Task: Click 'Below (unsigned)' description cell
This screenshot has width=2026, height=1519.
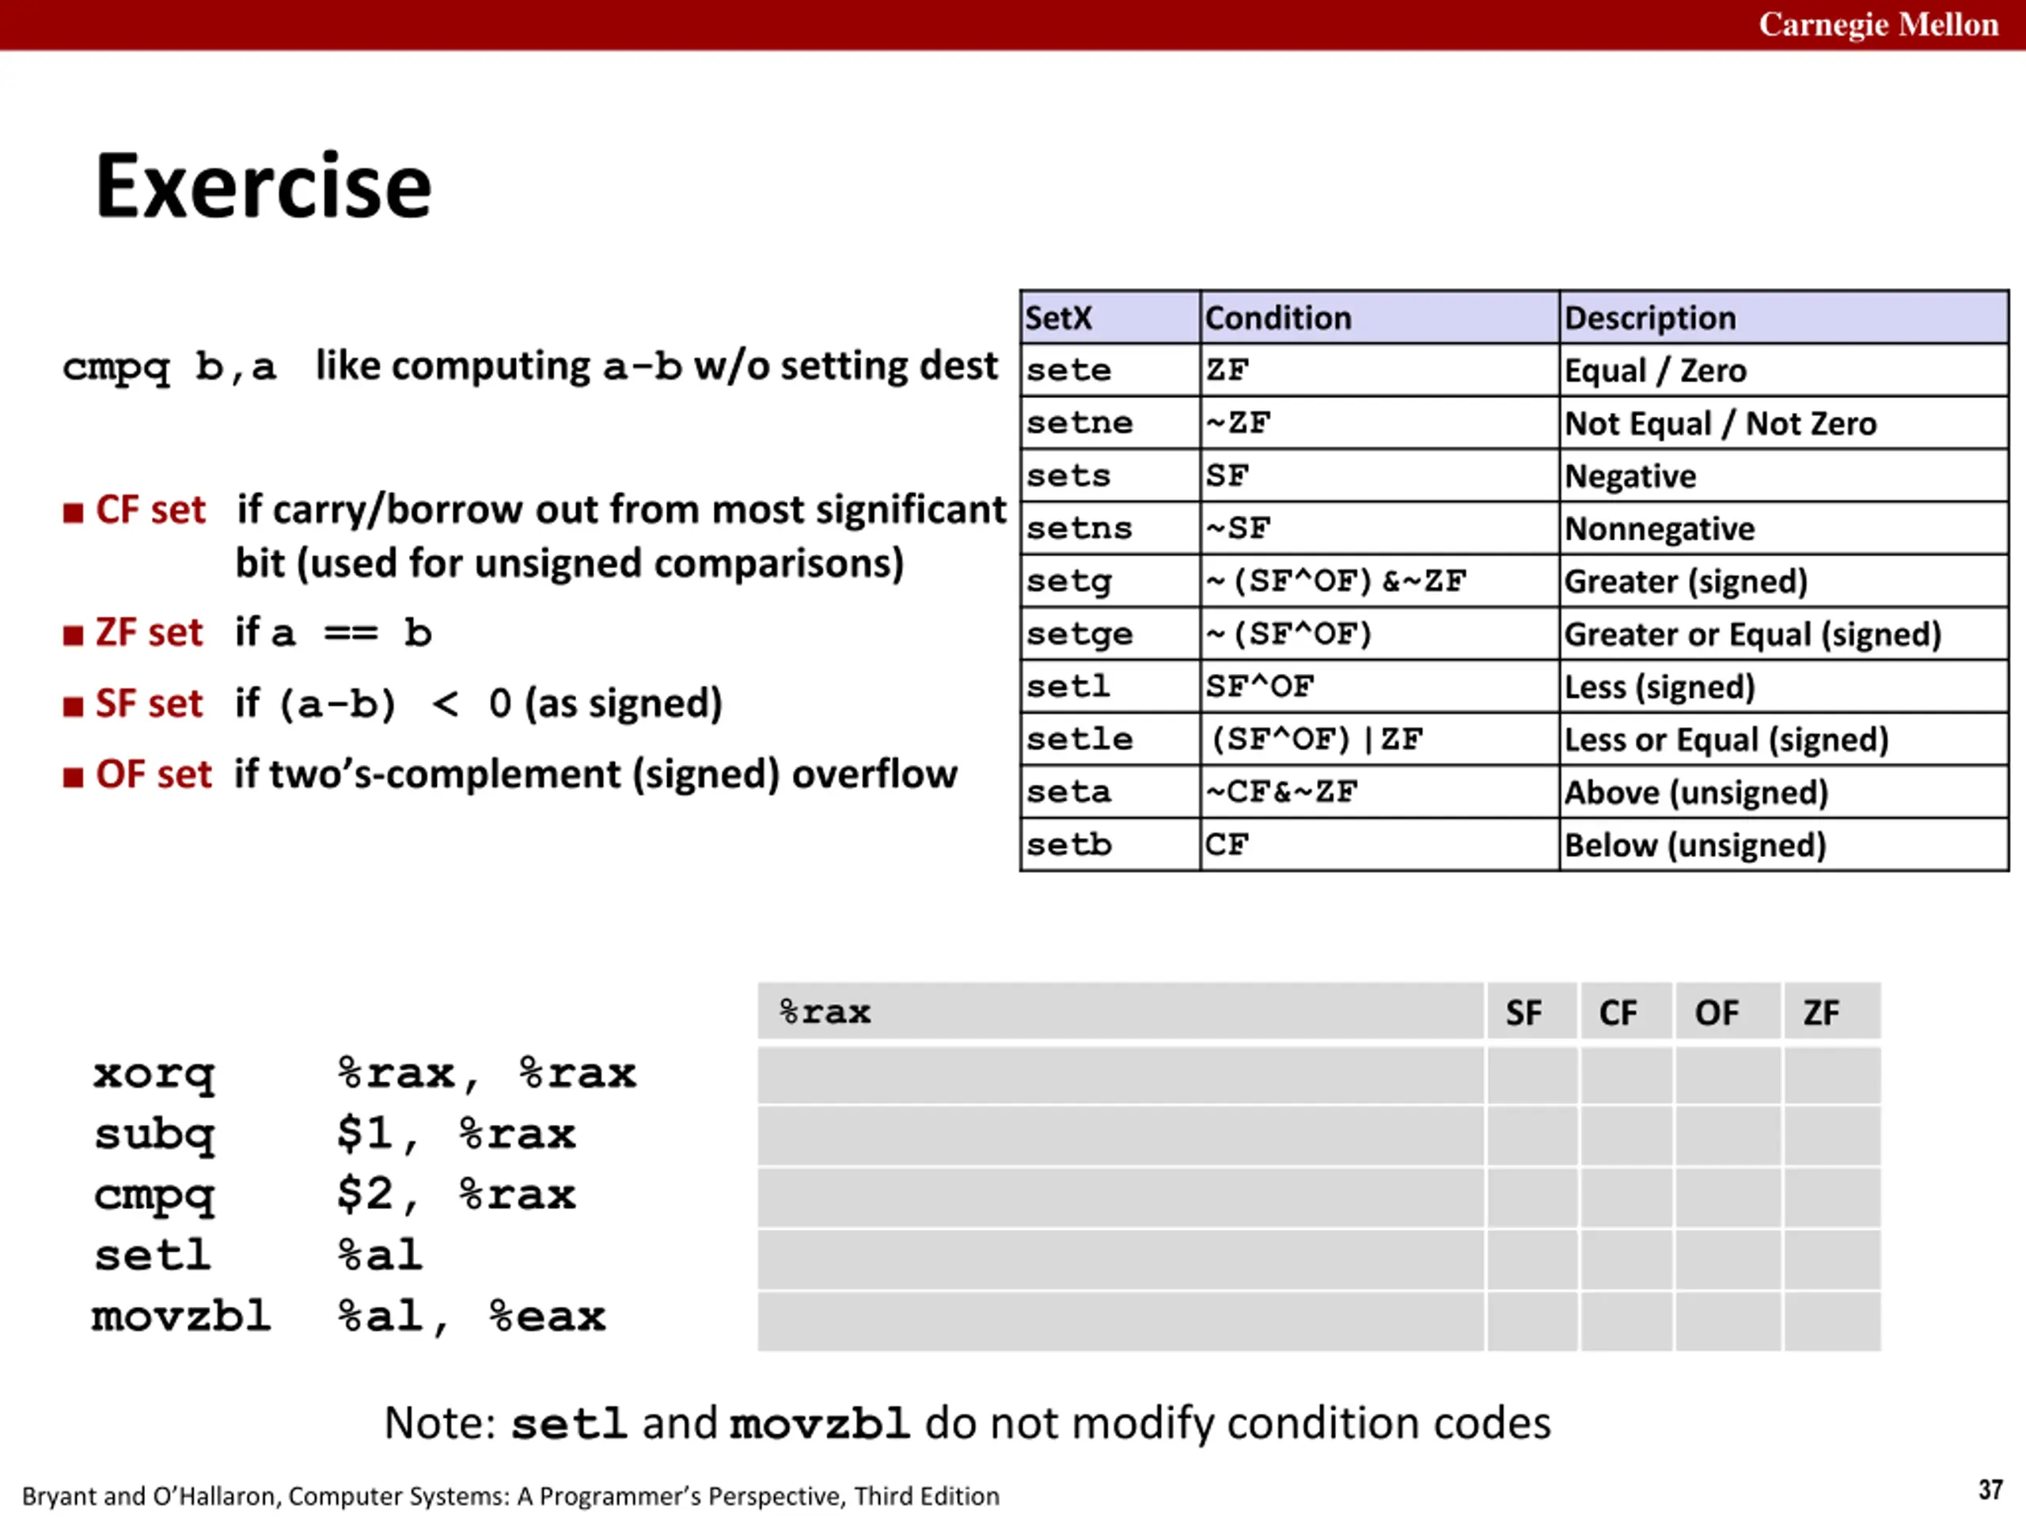Action: [x=1783, y=844]
